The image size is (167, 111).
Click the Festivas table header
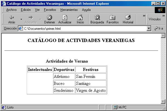pyautogui.click(x=91, y=69)
